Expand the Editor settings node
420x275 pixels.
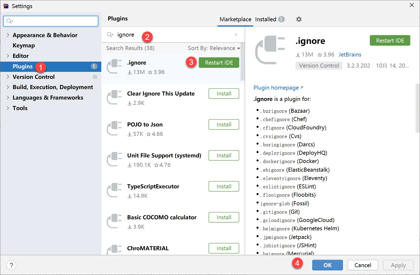pyautogui.click(x=8, y=56)
